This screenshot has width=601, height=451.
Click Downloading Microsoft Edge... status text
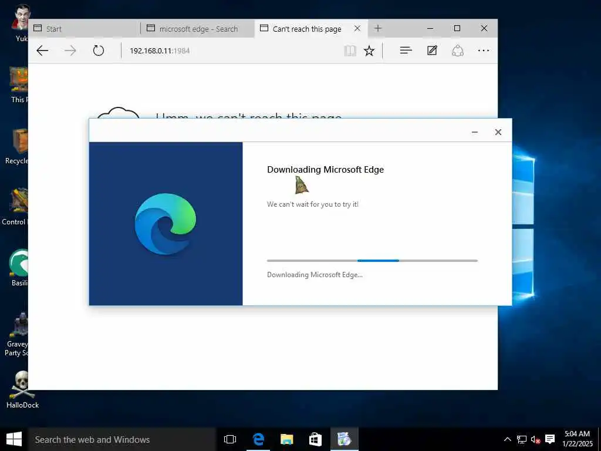click(x=315, y=275)
